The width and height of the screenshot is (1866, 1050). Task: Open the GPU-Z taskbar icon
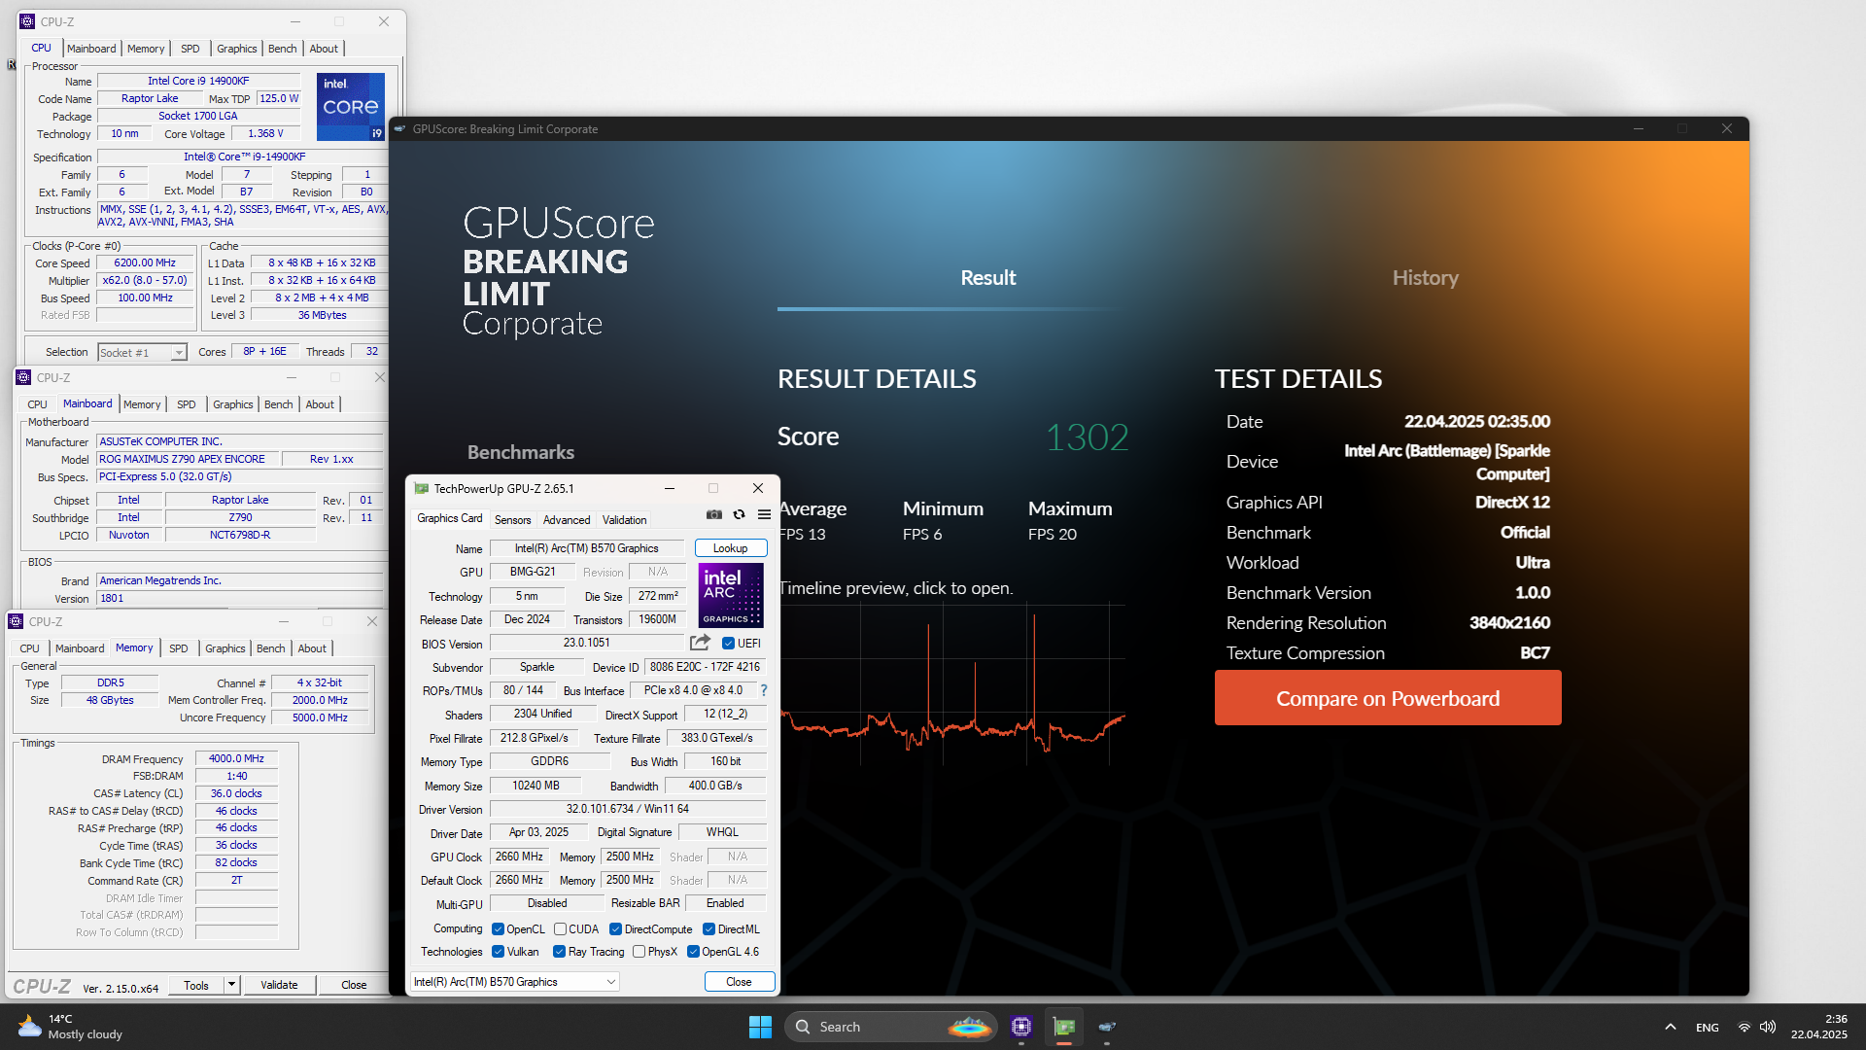pos(1064,1027)
